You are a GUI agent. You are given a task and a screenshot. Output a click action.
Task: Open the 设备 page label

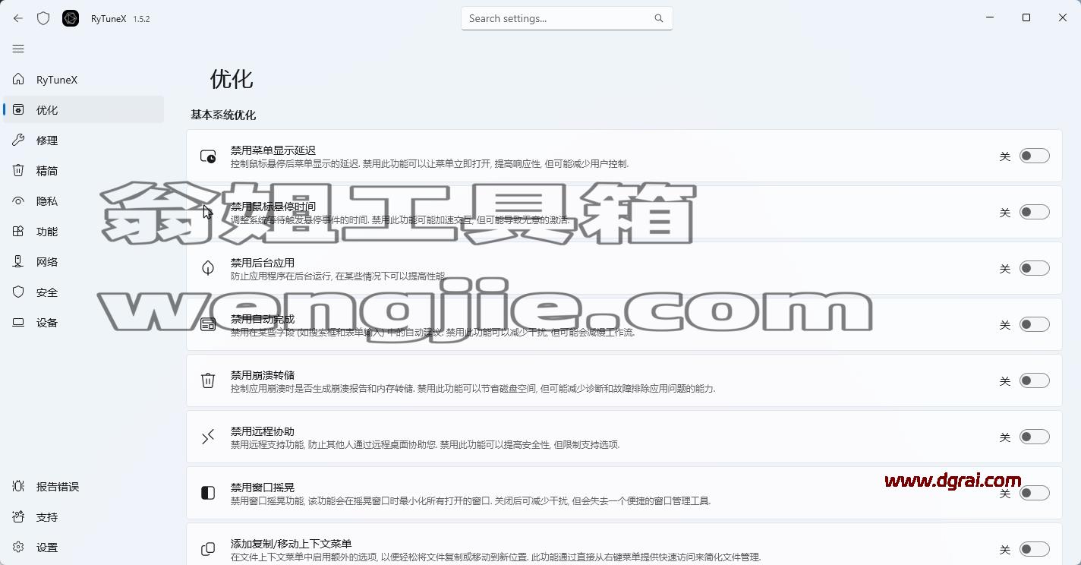click(47, 323)
